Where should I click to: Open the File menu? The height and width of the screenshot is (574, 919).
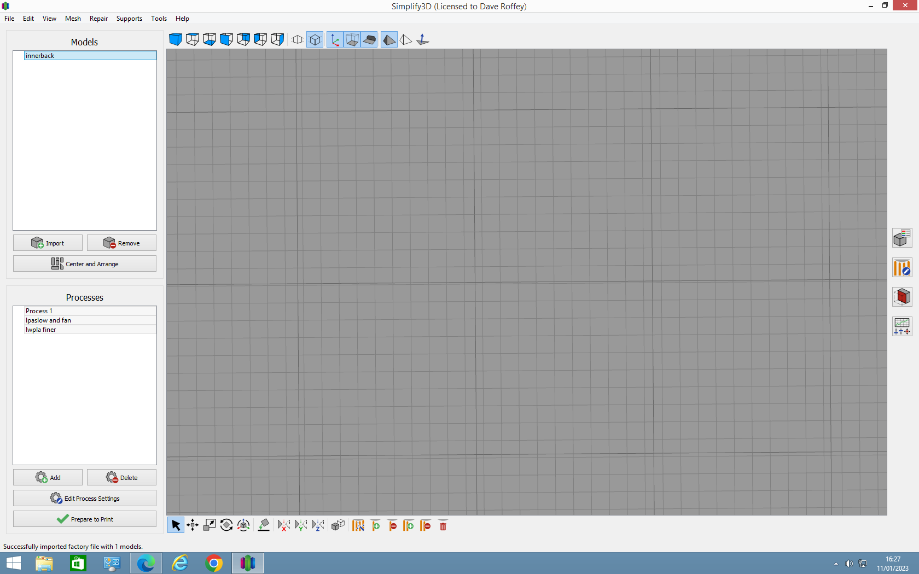pyautogui.click(x=9, y=19)
